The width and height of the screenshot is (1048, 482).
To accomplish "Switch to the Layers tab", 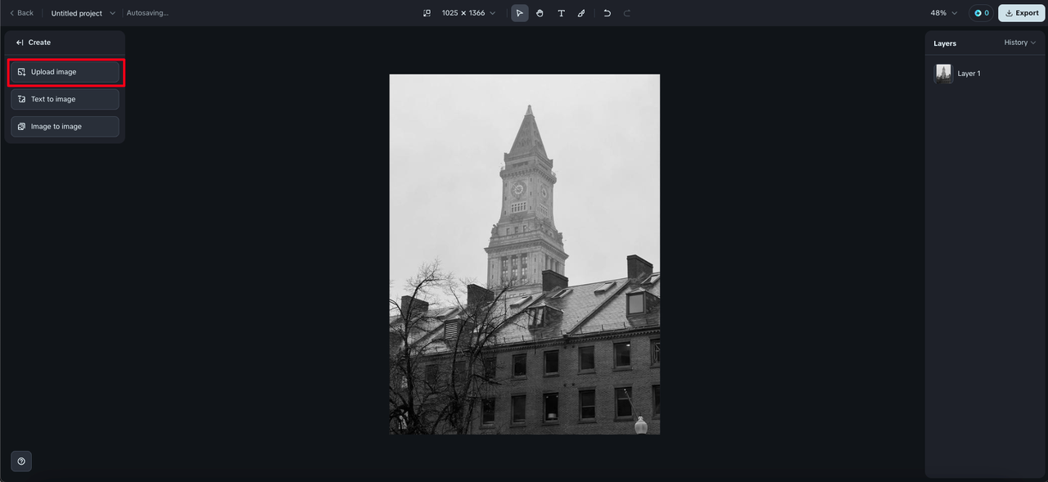I will click(x=945, y=43).
